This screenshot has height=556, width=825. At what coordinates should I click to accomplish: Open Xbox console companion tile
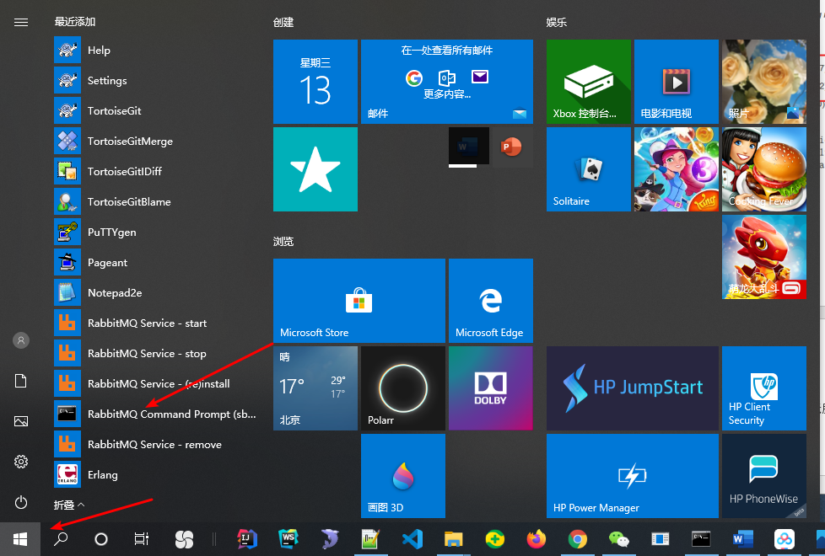click(x=588, y=82)
